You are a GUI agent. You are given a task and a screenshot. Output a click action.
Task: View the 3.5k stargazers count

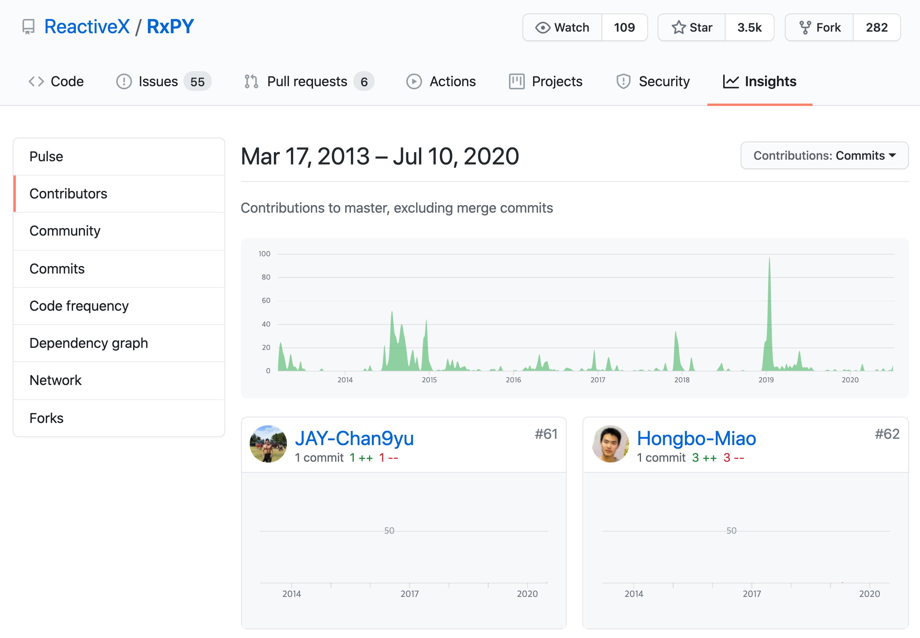pyautogui.click(x=750, y=28)
